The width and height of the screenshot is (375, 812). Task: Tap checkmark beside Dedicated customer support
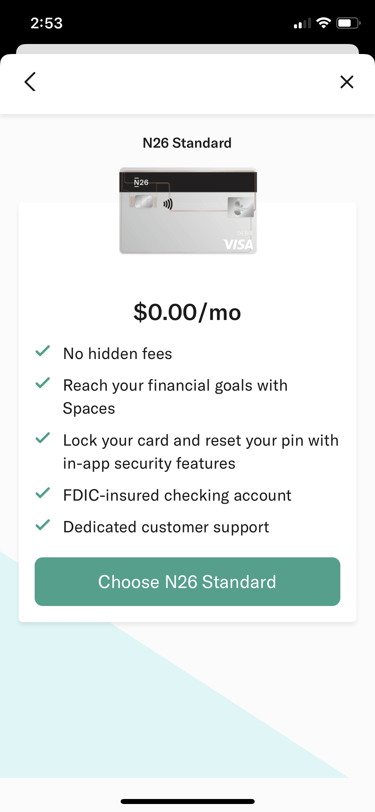click(x=43, y=525)
